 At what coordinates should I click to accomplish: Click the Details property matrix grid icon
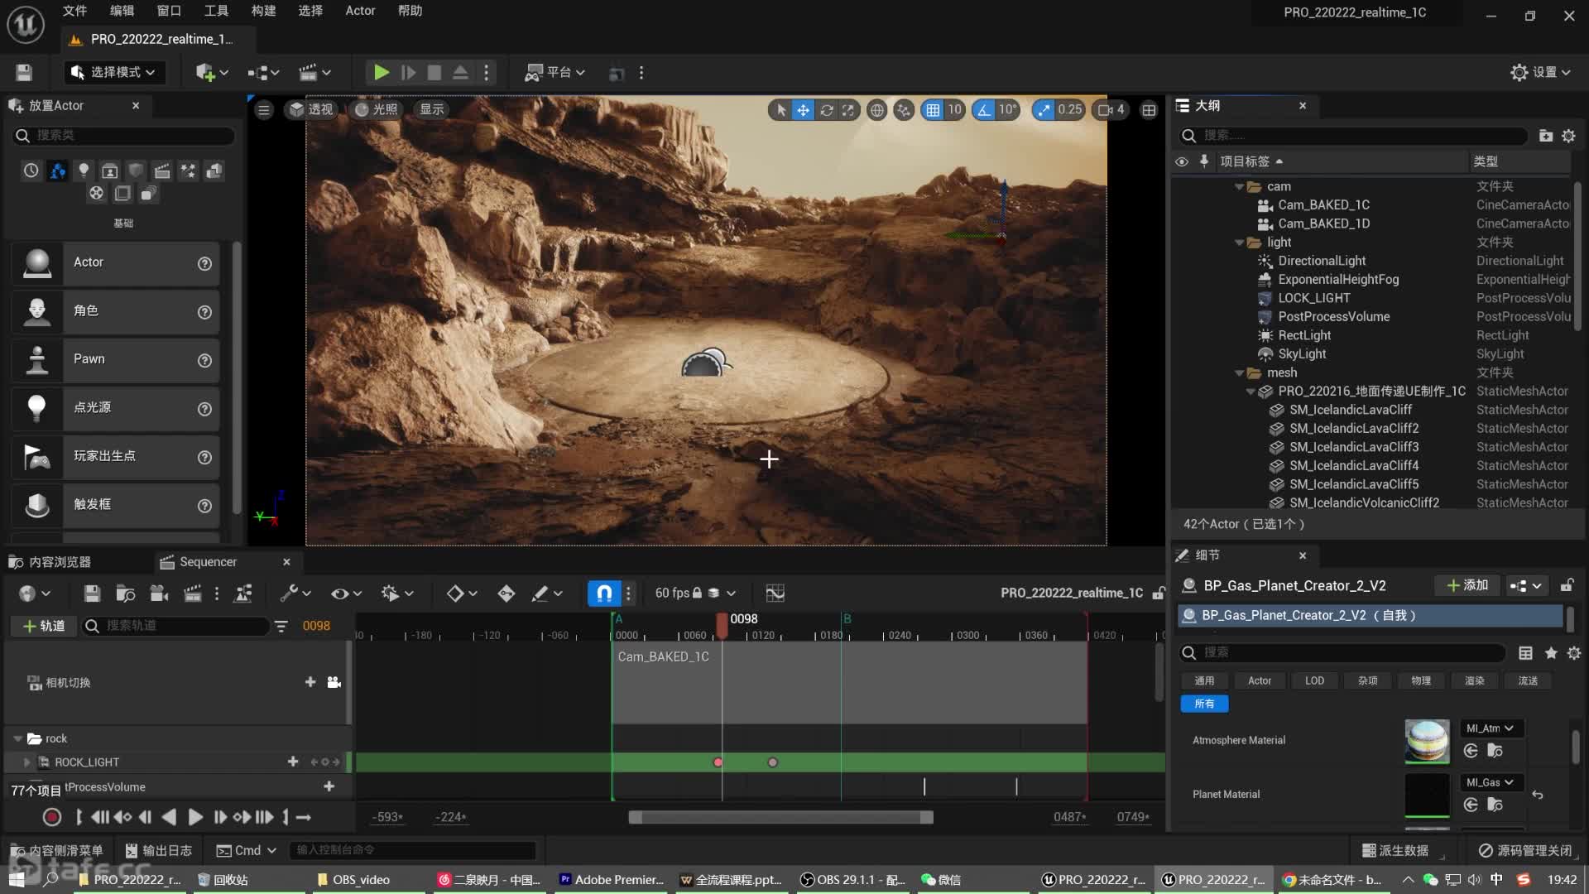1525,653
